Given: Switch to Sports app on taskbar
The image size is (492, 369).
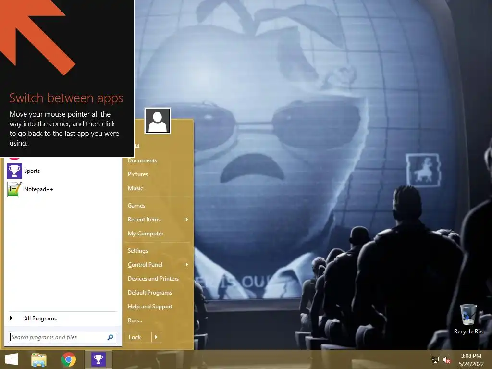Looking at the screenshot, I should point(98,359).
